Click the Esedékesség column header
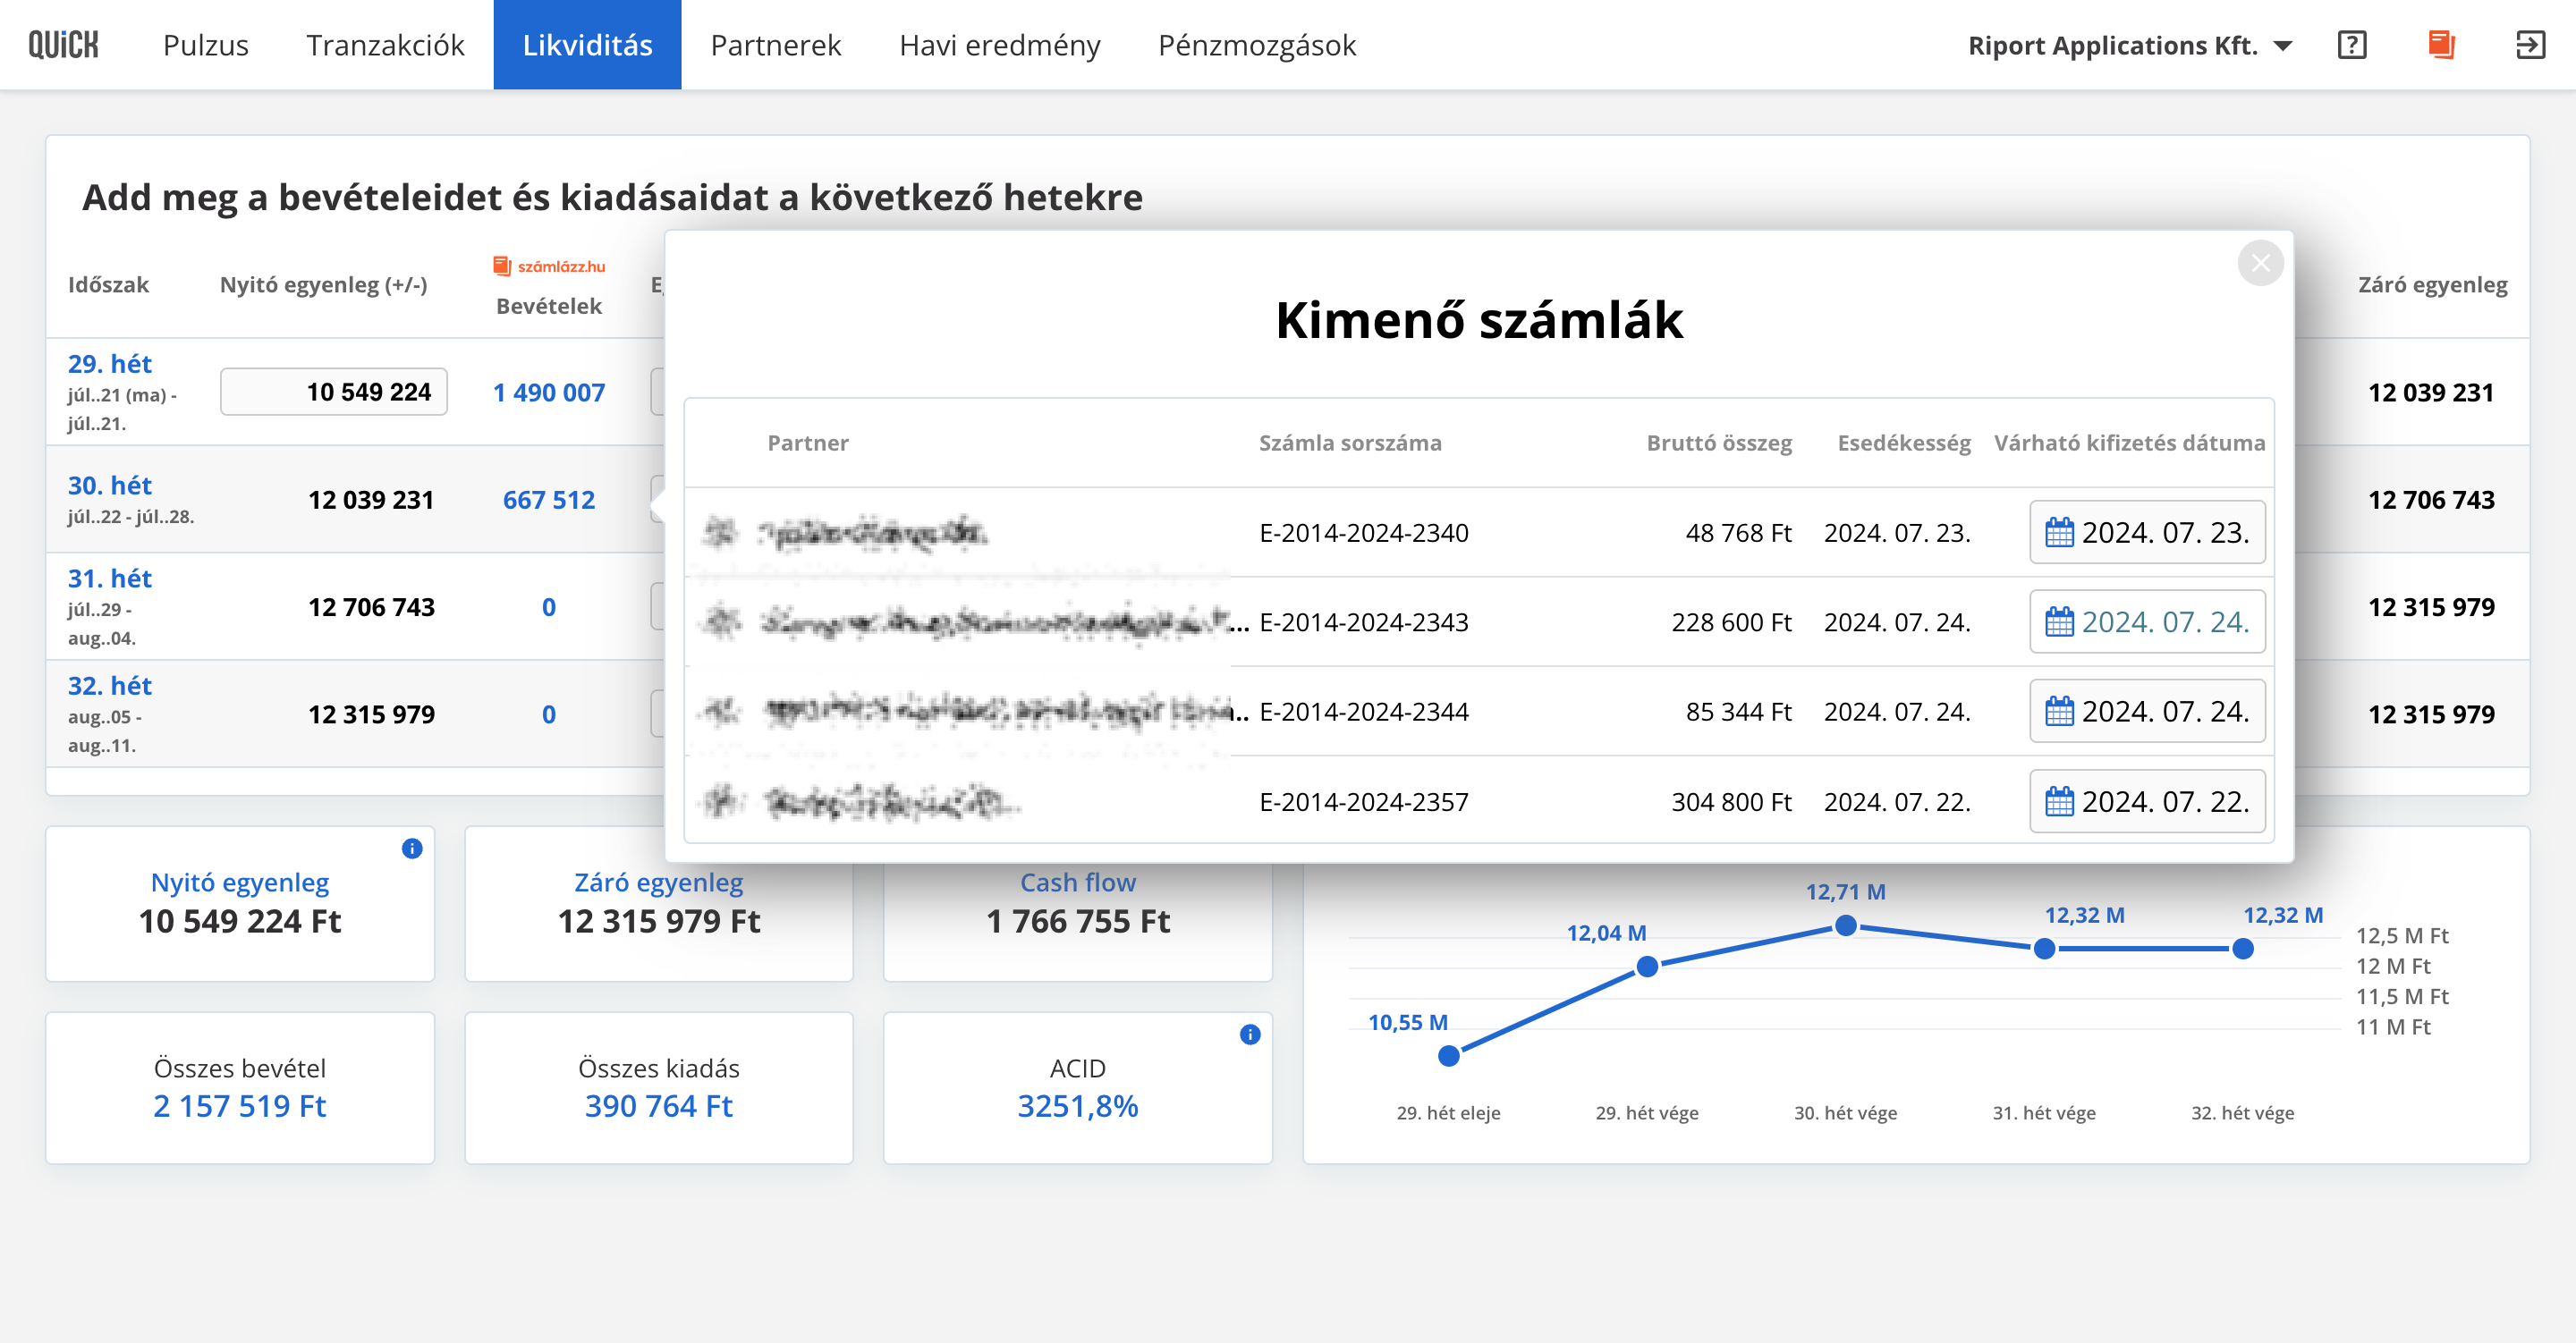 [1904, 443]
